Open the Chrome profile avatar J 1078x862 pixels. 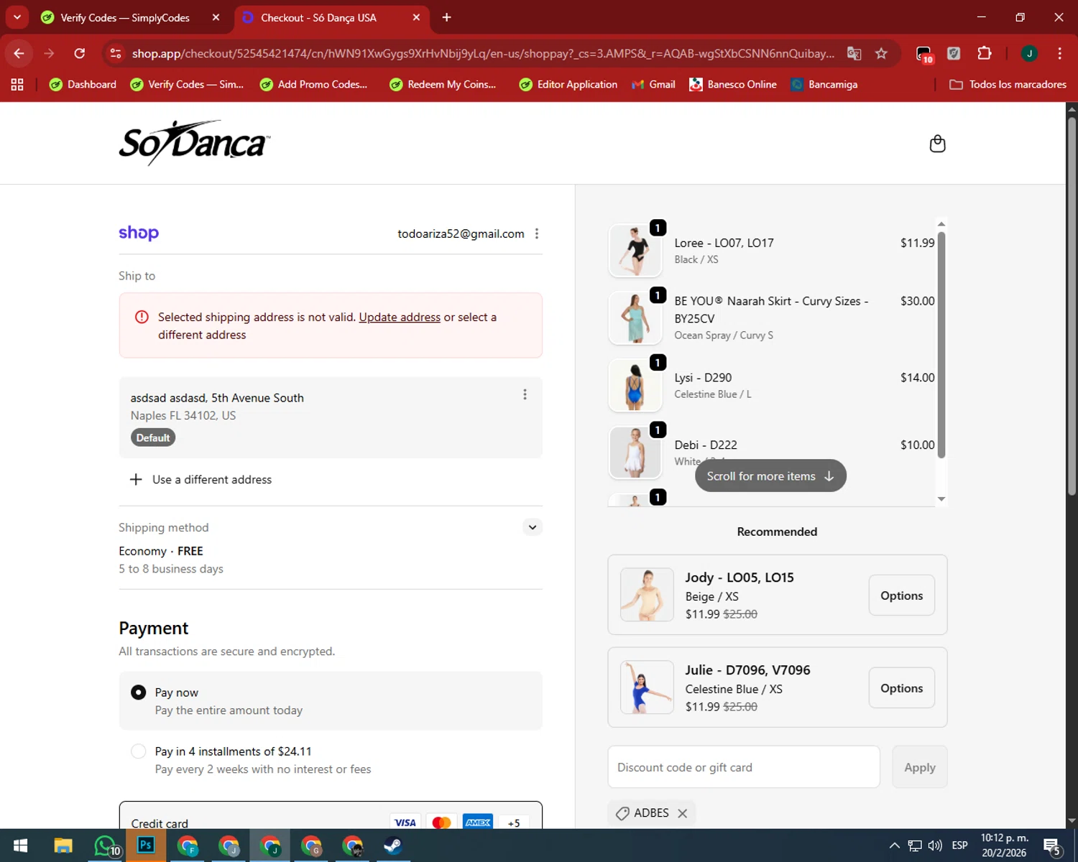(x=1029, y=53)
